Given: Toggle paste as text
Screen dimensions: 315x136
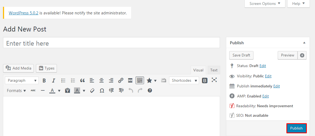Looking at the screenshot, I should 67,91.
